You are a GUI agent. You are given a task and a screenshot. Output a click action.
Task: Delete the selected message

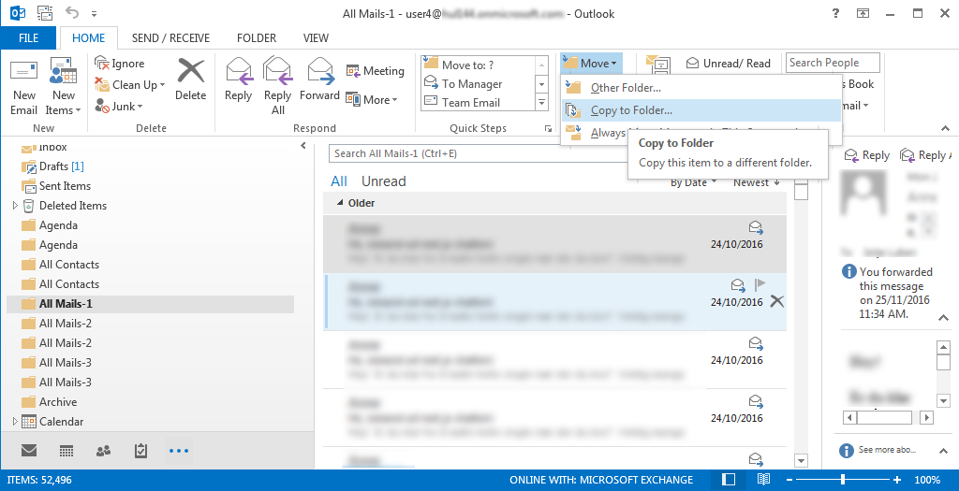(x=191, y=79)
